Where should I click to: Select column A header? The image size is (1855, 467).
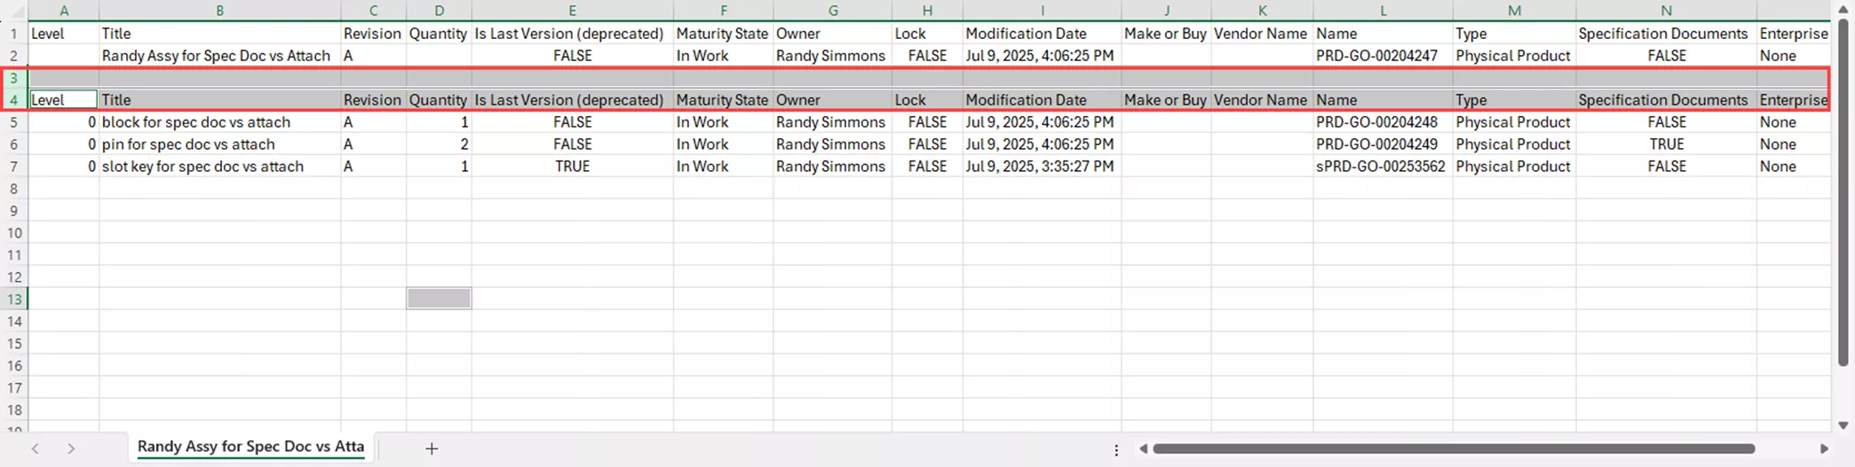pos(64,11)
